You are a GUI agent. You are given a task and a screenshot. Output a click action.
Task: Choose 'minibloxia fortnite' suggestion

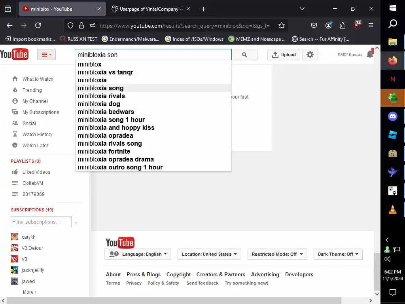pos(153,151)
